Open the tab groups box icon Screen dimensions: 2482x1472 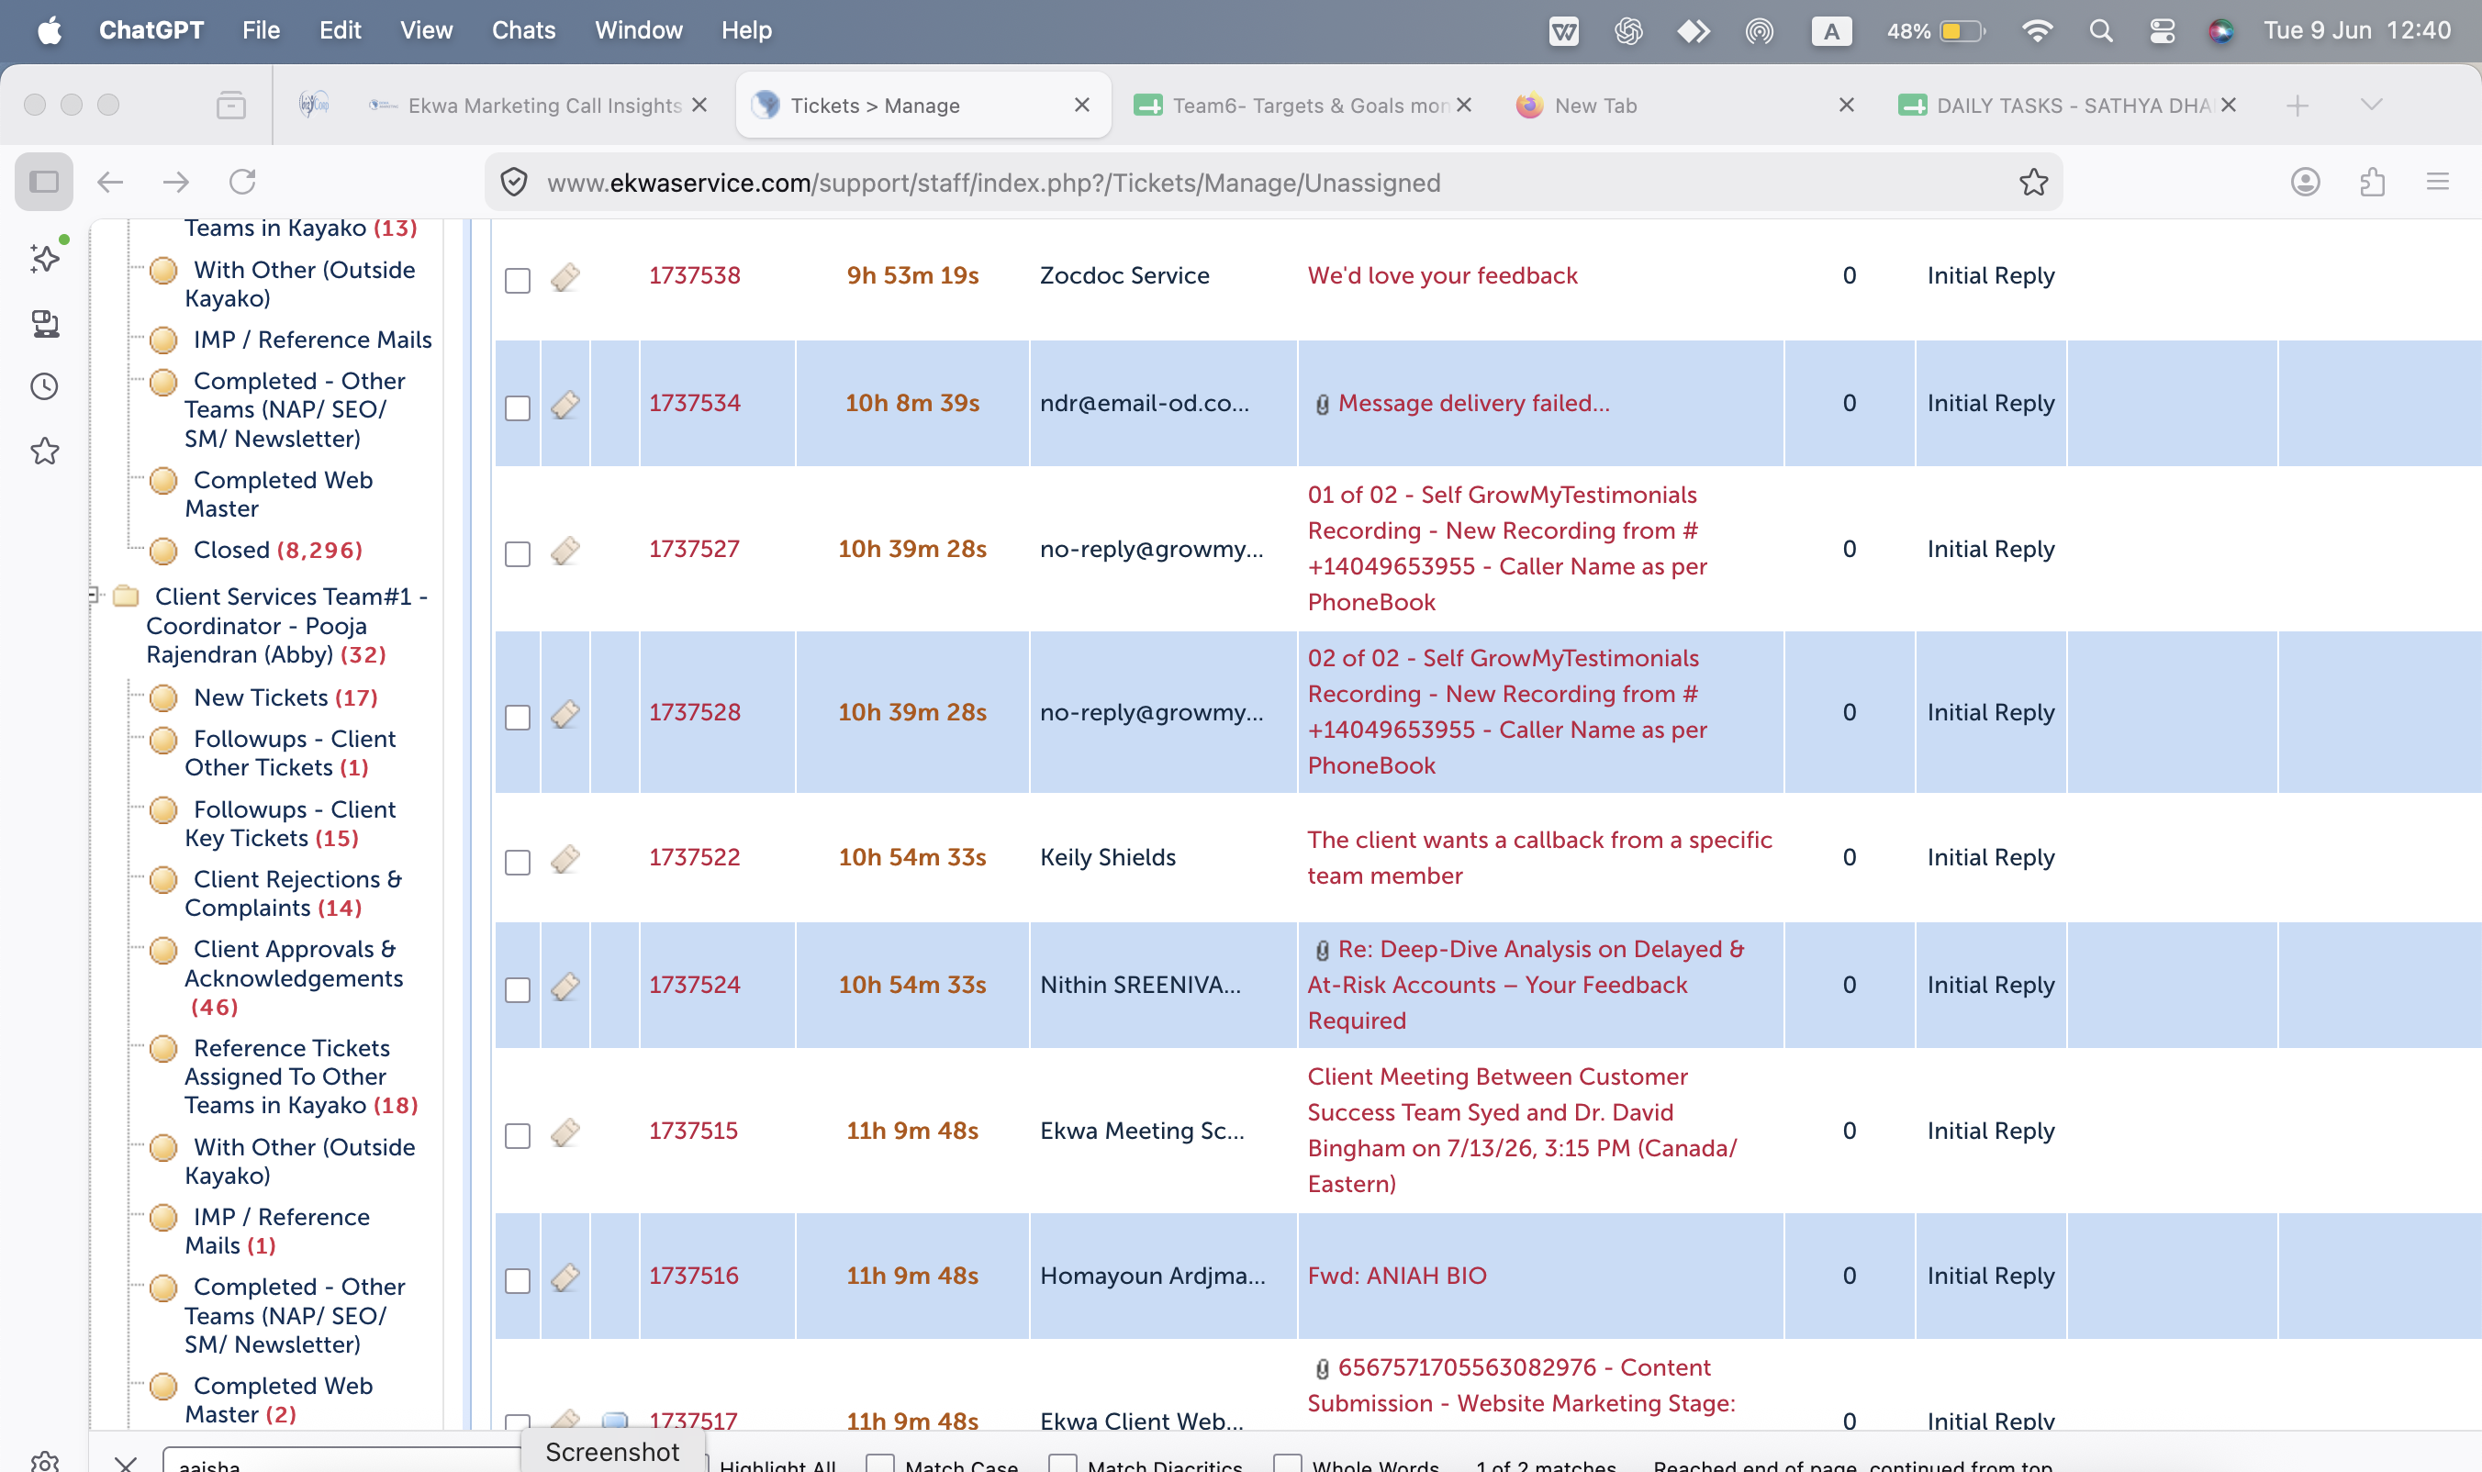(x=231, y=104)
